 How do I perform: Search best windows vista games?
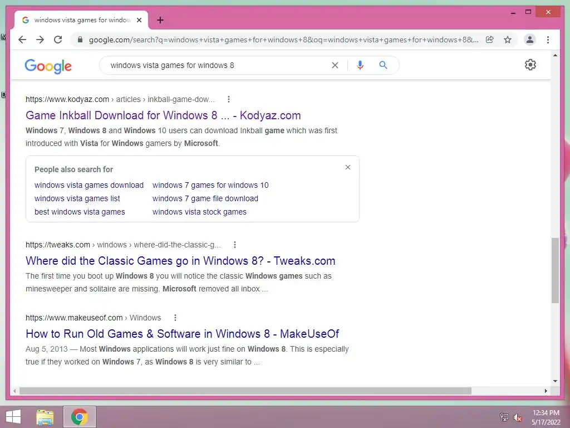(x=80, y=212)
